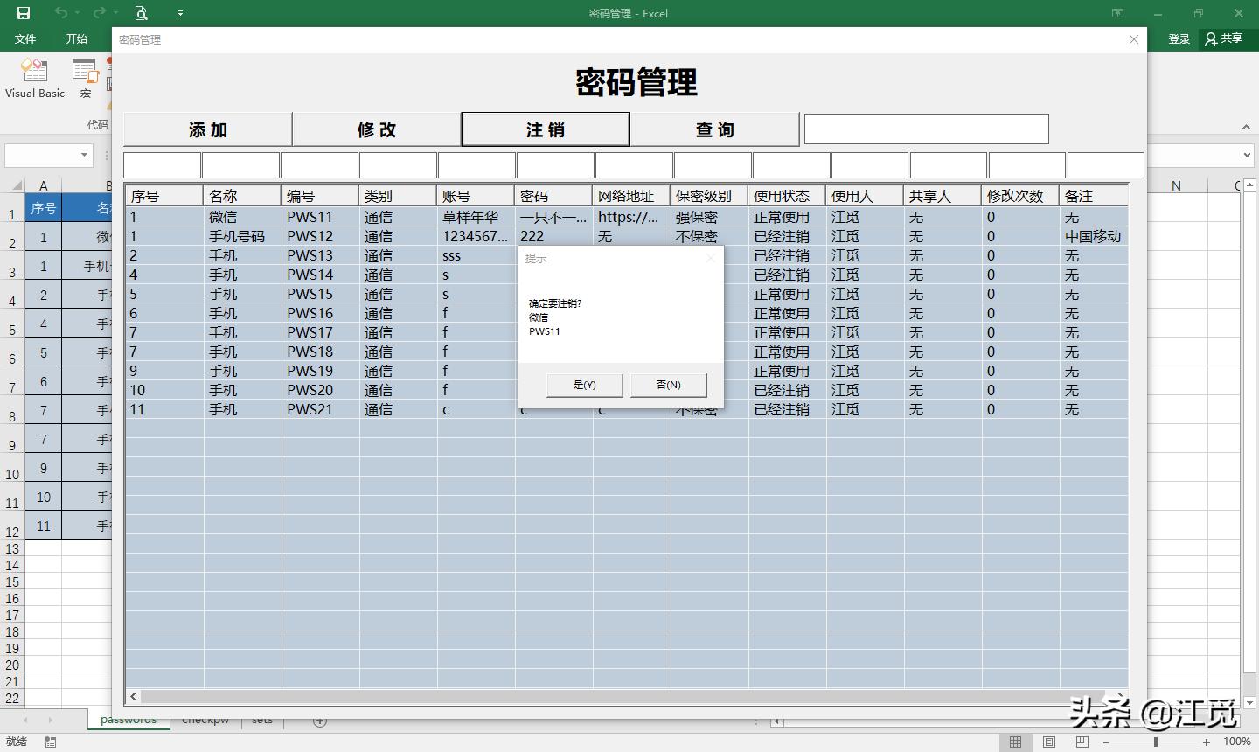Cancel logout by clicking 否(N)
This screenshot has width=1259, height=752.
(x=668, y=385)
